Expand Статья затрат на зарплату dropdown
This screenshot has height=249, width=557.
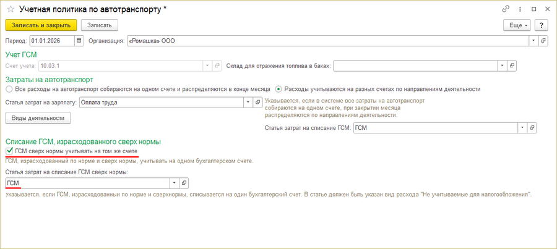pos(248,102)
